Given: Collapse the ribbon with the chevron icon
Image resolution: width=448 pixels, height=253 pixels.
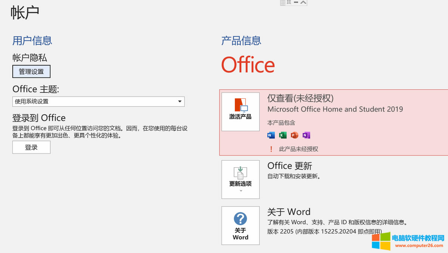Looking at the screenshot, I should 303,2.
